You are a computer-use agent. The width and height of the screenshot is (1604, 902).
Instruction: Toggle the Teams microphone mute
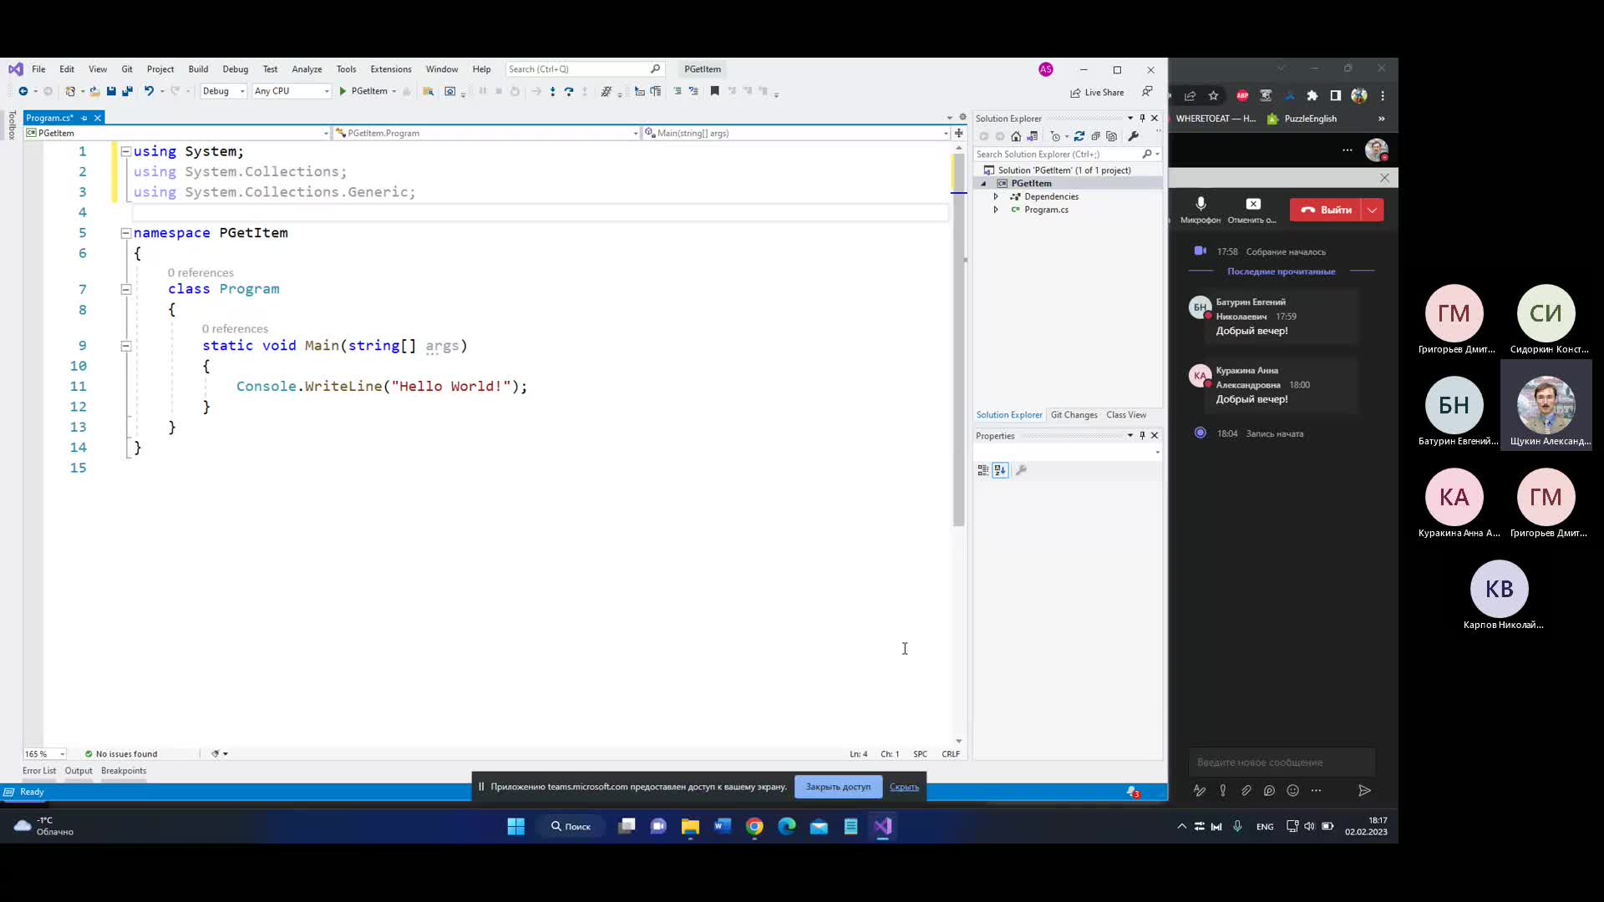pos(1200,210)
